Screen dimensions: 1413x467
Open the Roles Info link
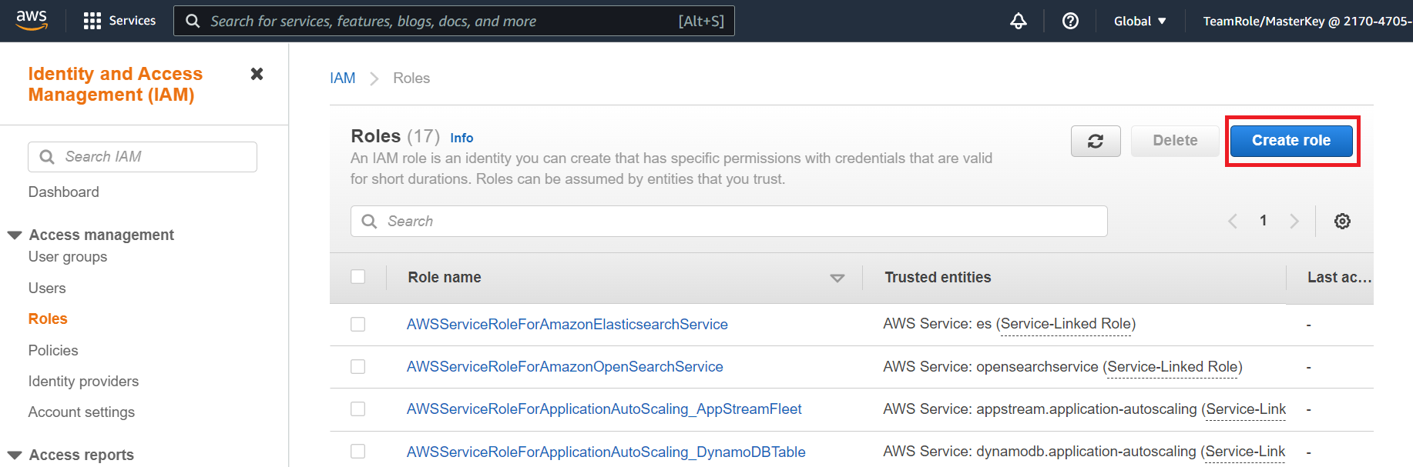pyautogui.click(x=461, y=138)
